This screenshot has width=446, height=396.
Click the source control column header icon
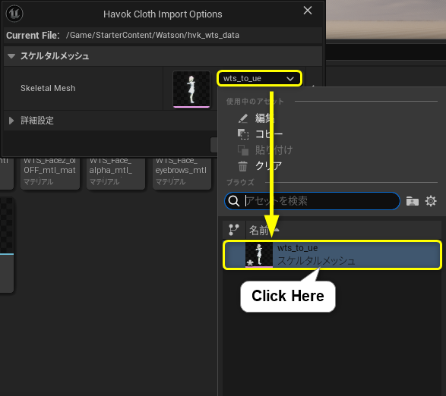pos(234,230)
